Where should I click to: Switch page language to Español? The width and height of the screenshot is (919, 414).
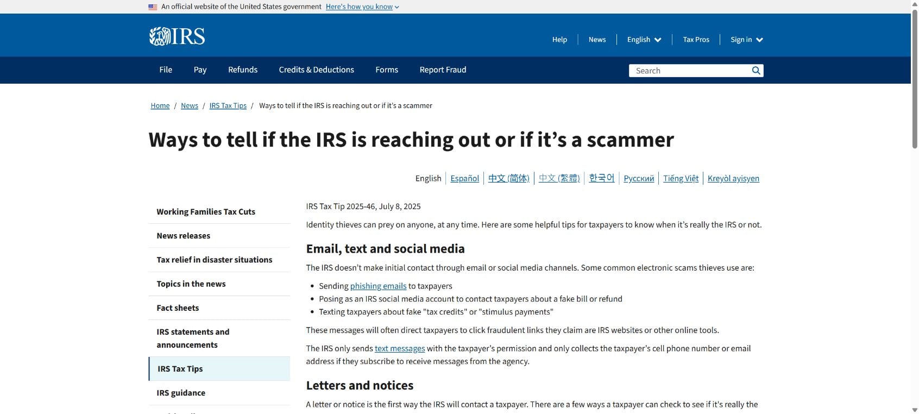tap(465, 178)
